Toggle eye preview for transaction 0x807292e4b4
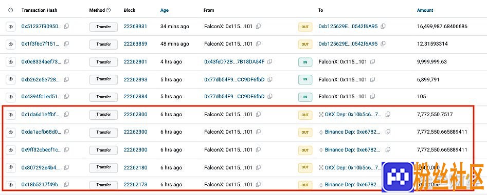 [11, 167]
